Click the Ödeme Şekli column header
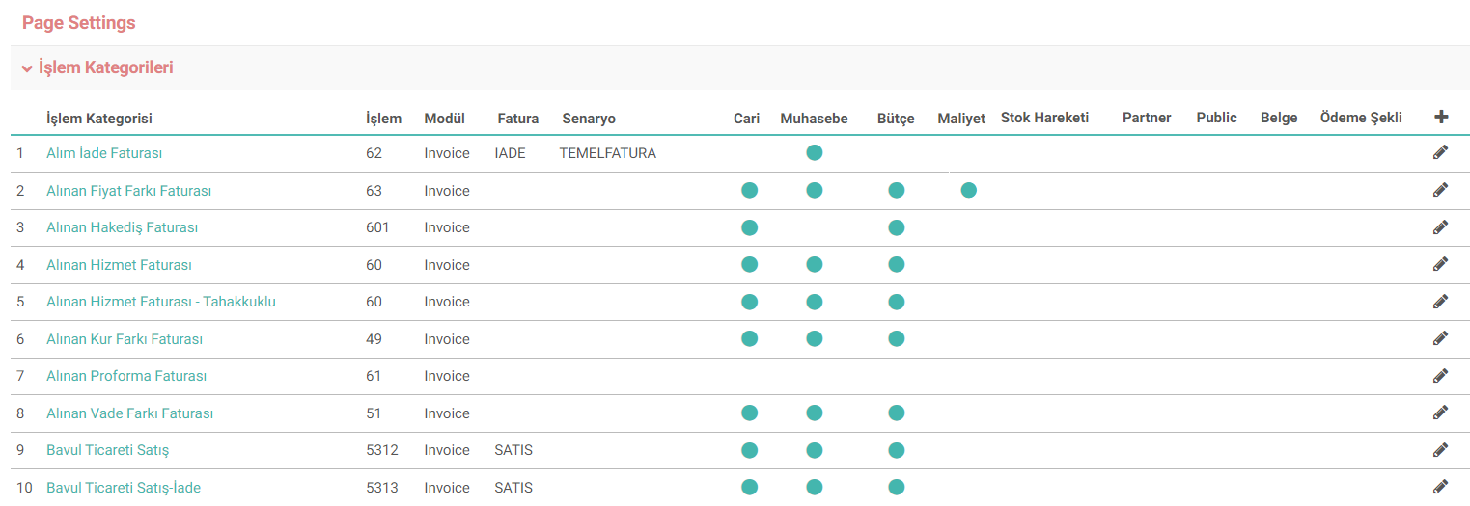This screenshot has width=1470, height=506. point(1361,118)
